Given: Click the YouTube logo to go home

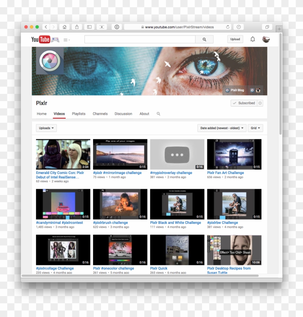Looking at the screenshot, I should 40,39.
